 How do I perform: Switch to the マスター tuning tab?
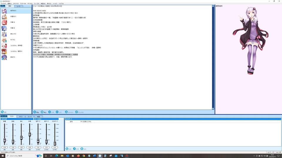click(x=12, y=116)
